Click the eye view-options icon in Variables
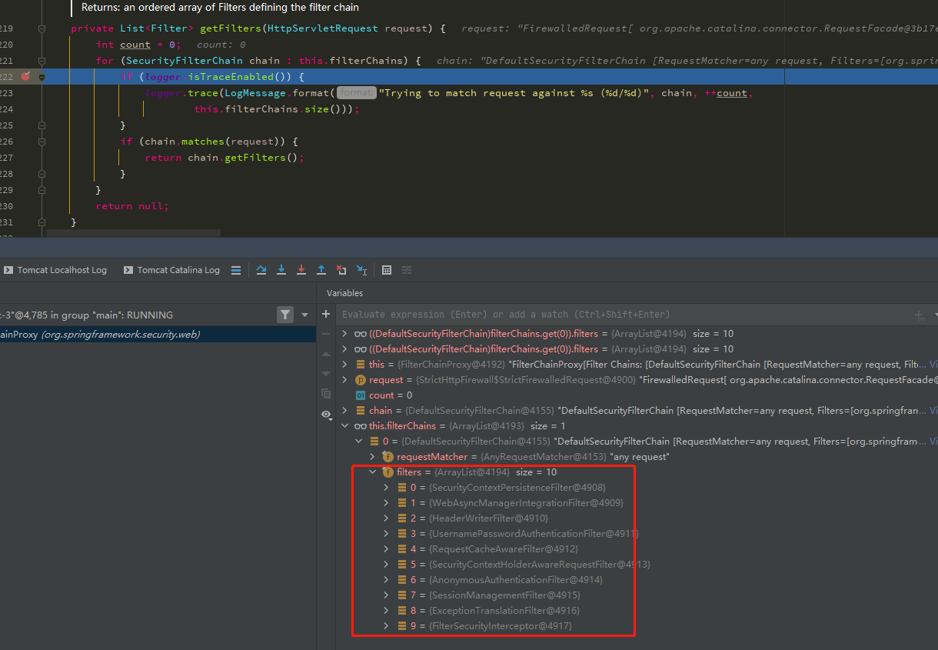The image size is (938, 650). coord(326,414)
